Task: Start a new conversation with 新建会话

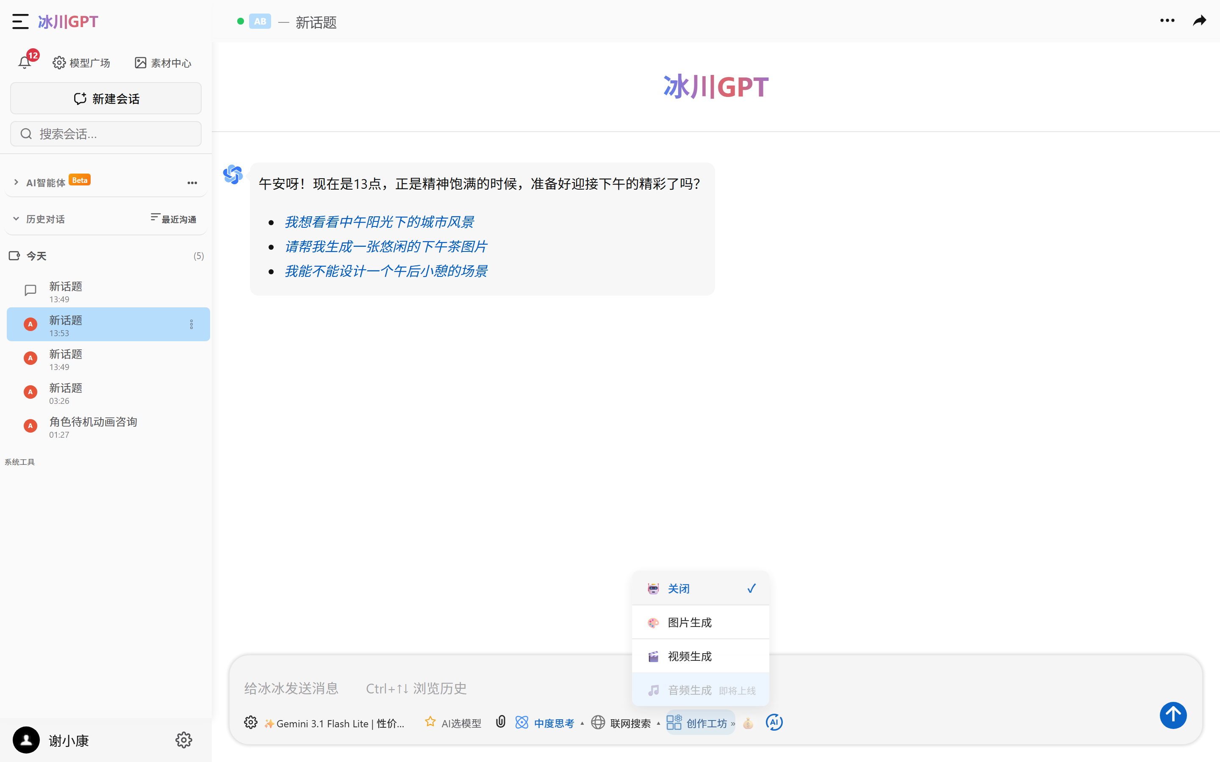Action: [x=105, y=98]
